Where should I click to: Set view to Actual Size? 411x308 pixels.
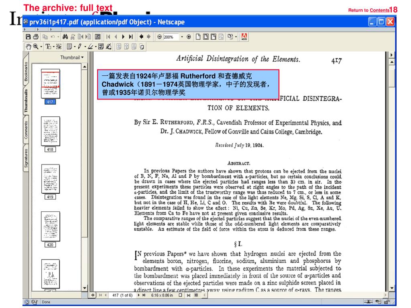tap(198, 37)
